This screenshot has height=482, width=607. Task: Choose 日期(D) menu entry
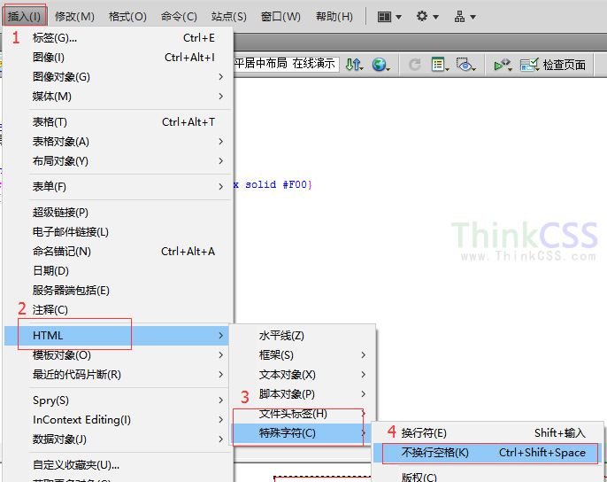[x=118, y=270]
